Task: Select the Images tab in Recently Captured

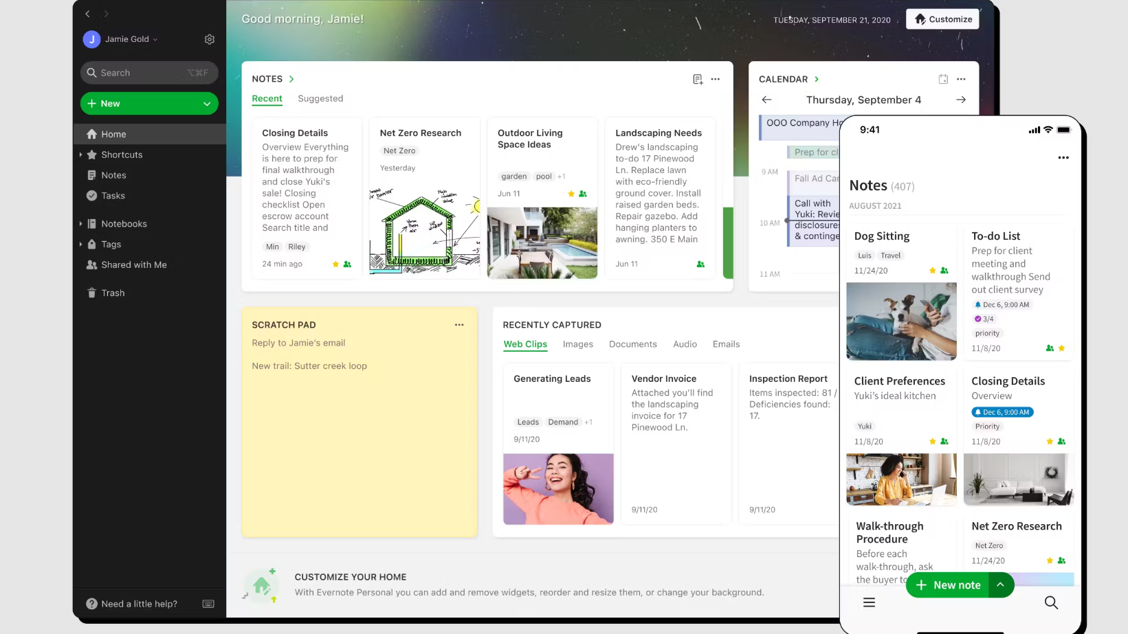Action: 577,345
